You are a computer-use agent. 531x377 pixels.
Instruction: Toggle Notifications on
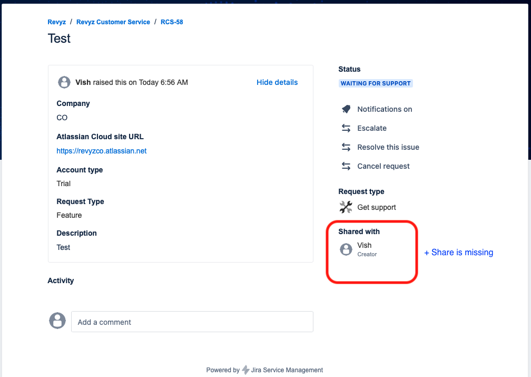[385, 109]
